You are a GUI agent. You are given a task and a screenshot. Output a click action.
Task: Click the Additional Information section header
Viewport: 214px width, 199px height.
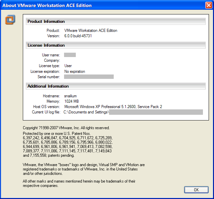116,86
